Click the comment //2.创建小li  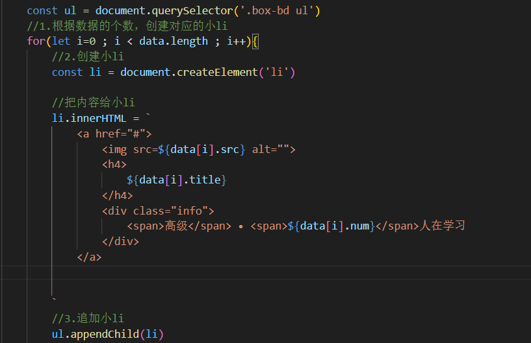coord(88,56)
